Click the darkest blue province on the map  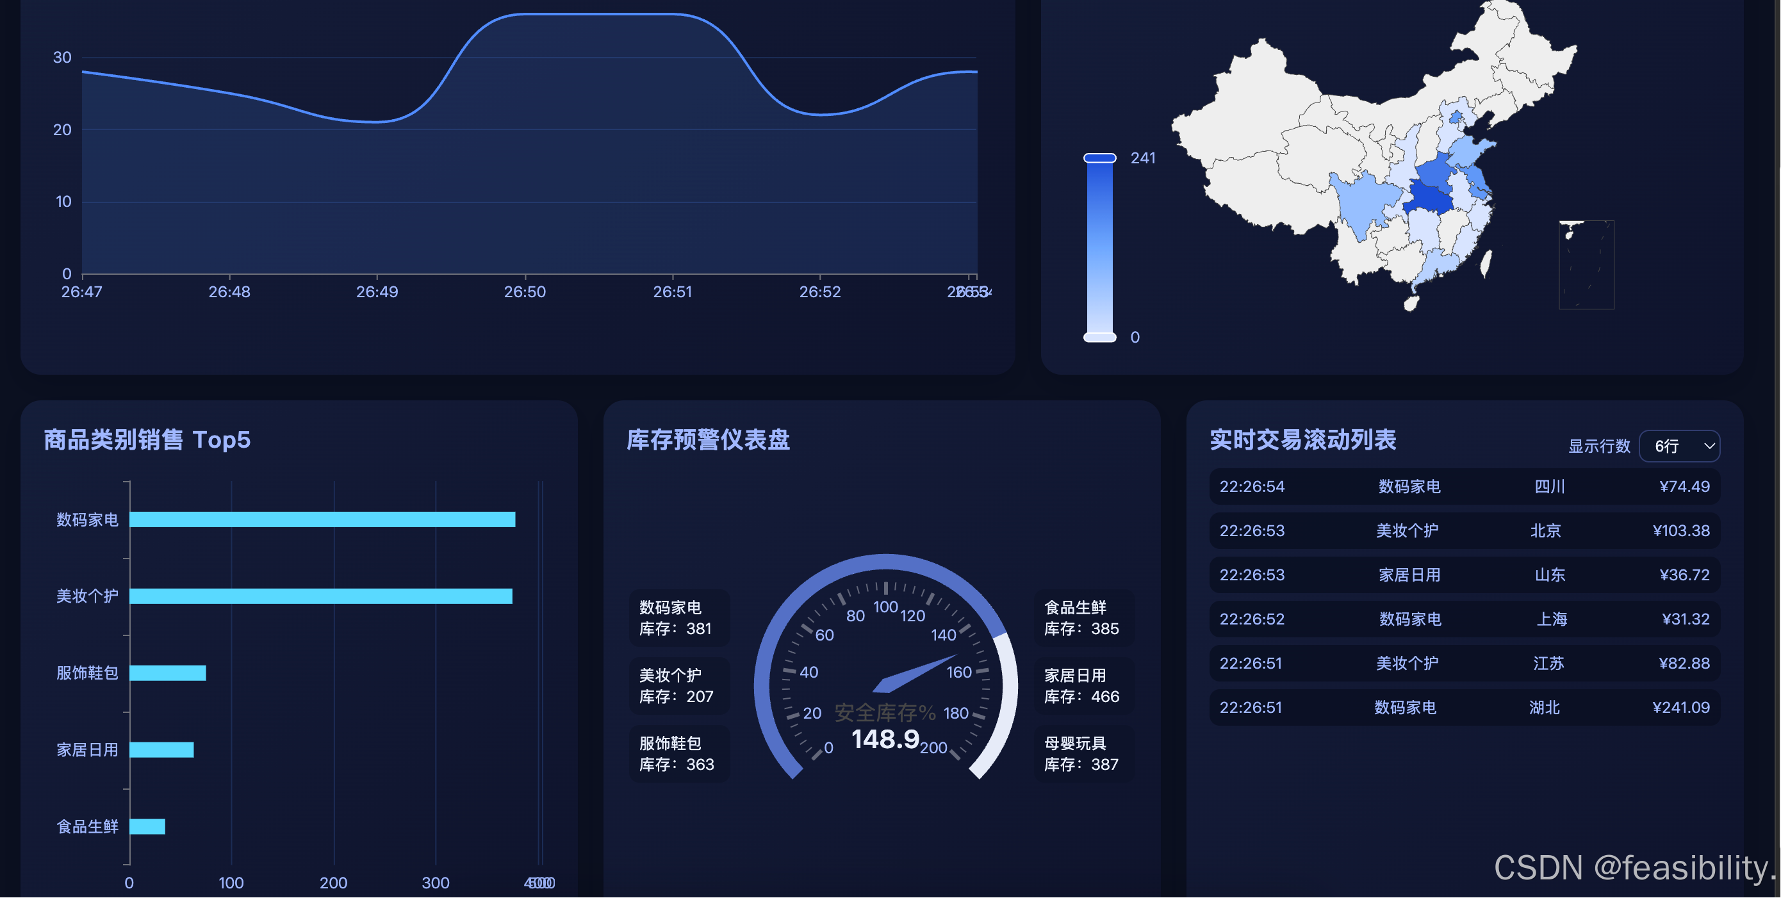coord(1430,197)
